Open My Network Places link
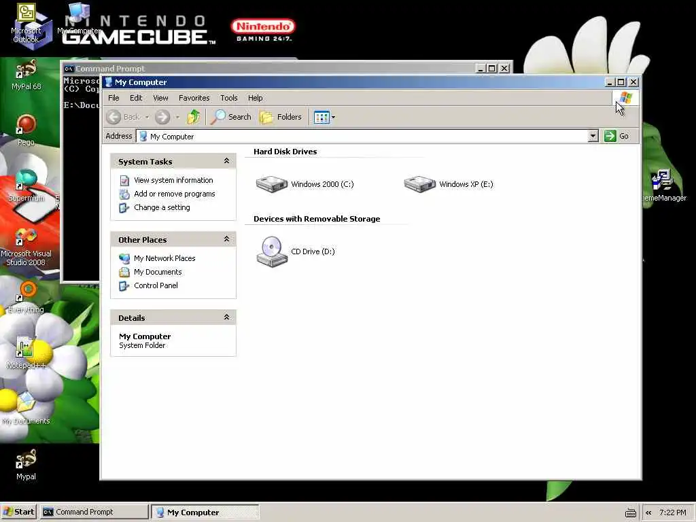The width and height of the screenshot is (696, 522). coord(164,258)
